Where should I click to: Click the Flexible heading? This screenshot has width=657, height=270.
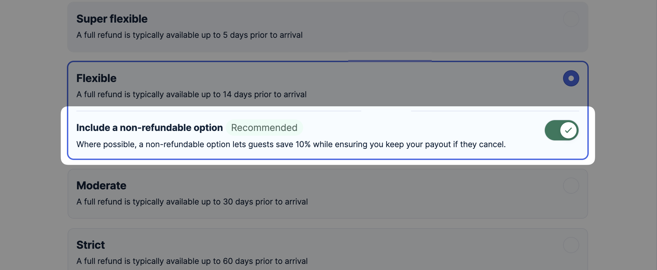(x=96, y=78)
